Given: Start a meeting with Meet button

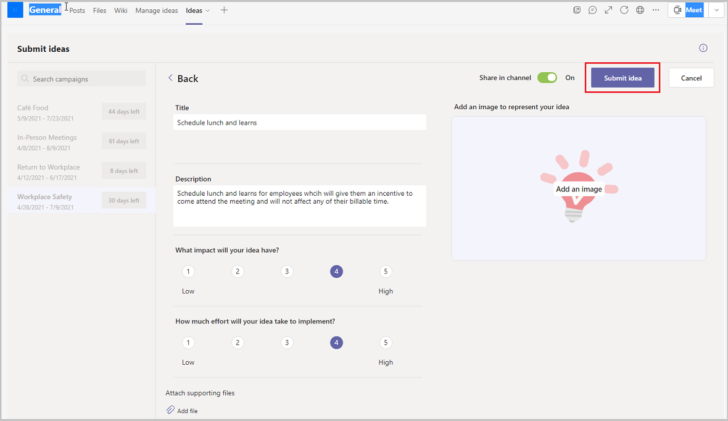Looking at the screenshot, I should click(688, 10).
